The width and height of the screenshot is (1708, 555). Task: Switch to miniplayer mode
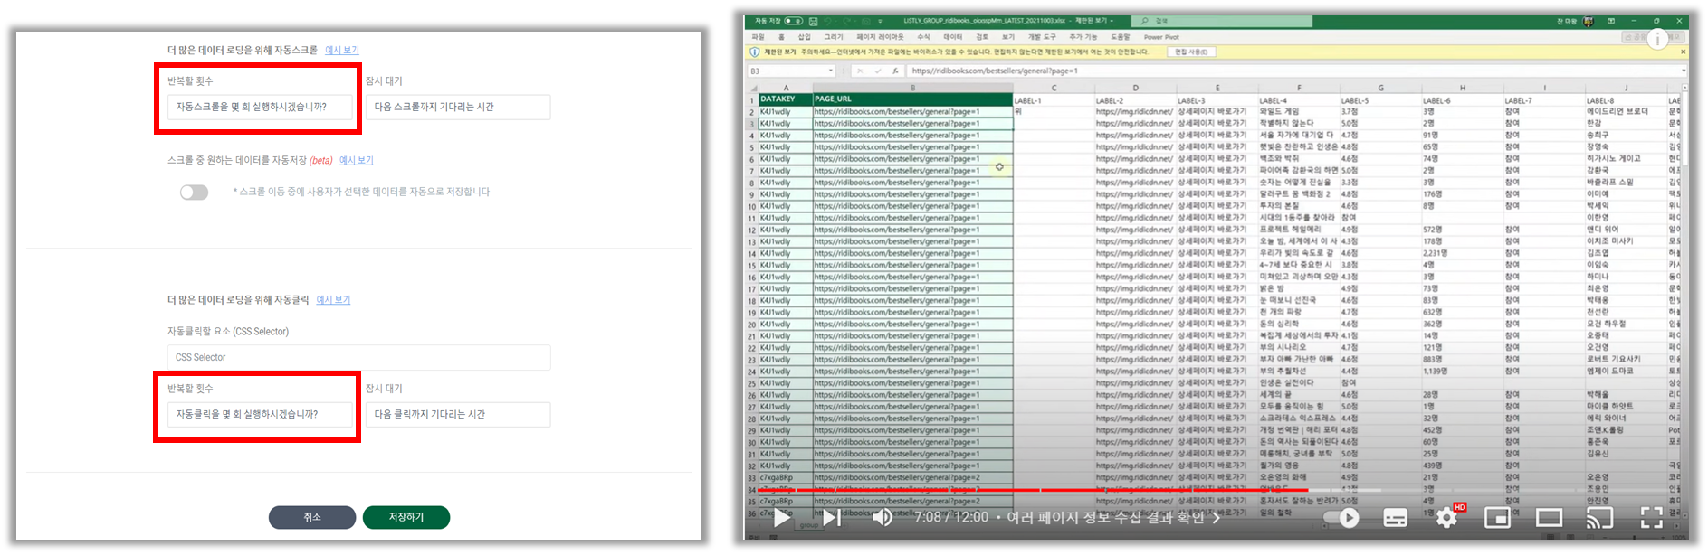[1497, 518]
